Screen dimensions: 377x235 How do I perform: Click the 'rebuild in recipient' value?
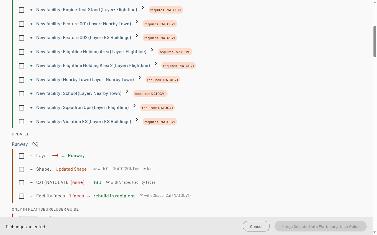click(x=114, y=196)
